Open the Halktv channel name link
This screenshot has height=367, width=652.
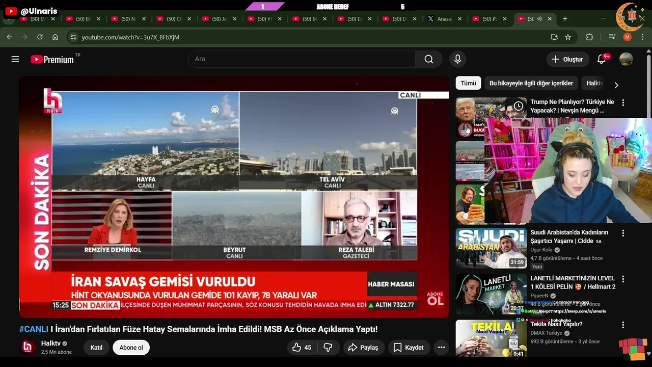51,344
